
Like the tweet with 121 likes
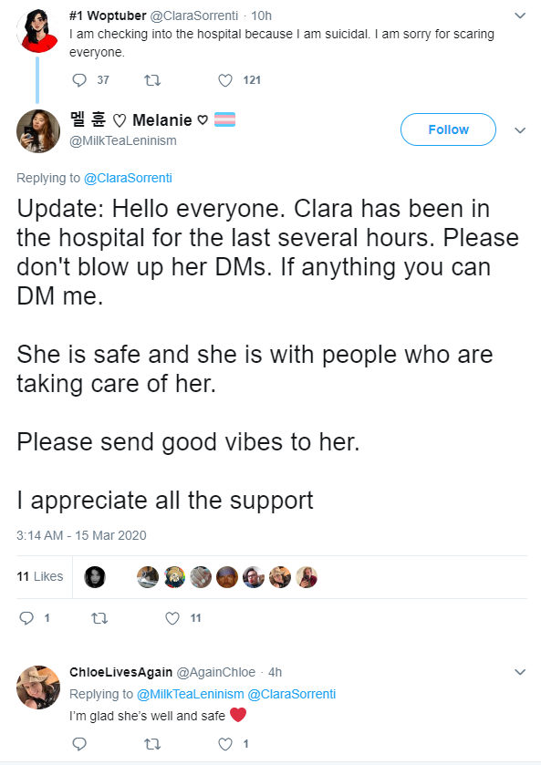pyautogui.click(x=225, y=80)
